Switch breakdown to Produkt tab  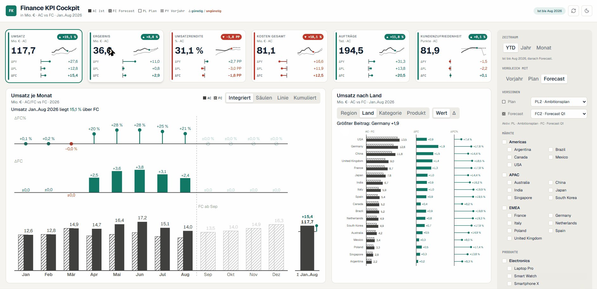click(x=416, y=113)
